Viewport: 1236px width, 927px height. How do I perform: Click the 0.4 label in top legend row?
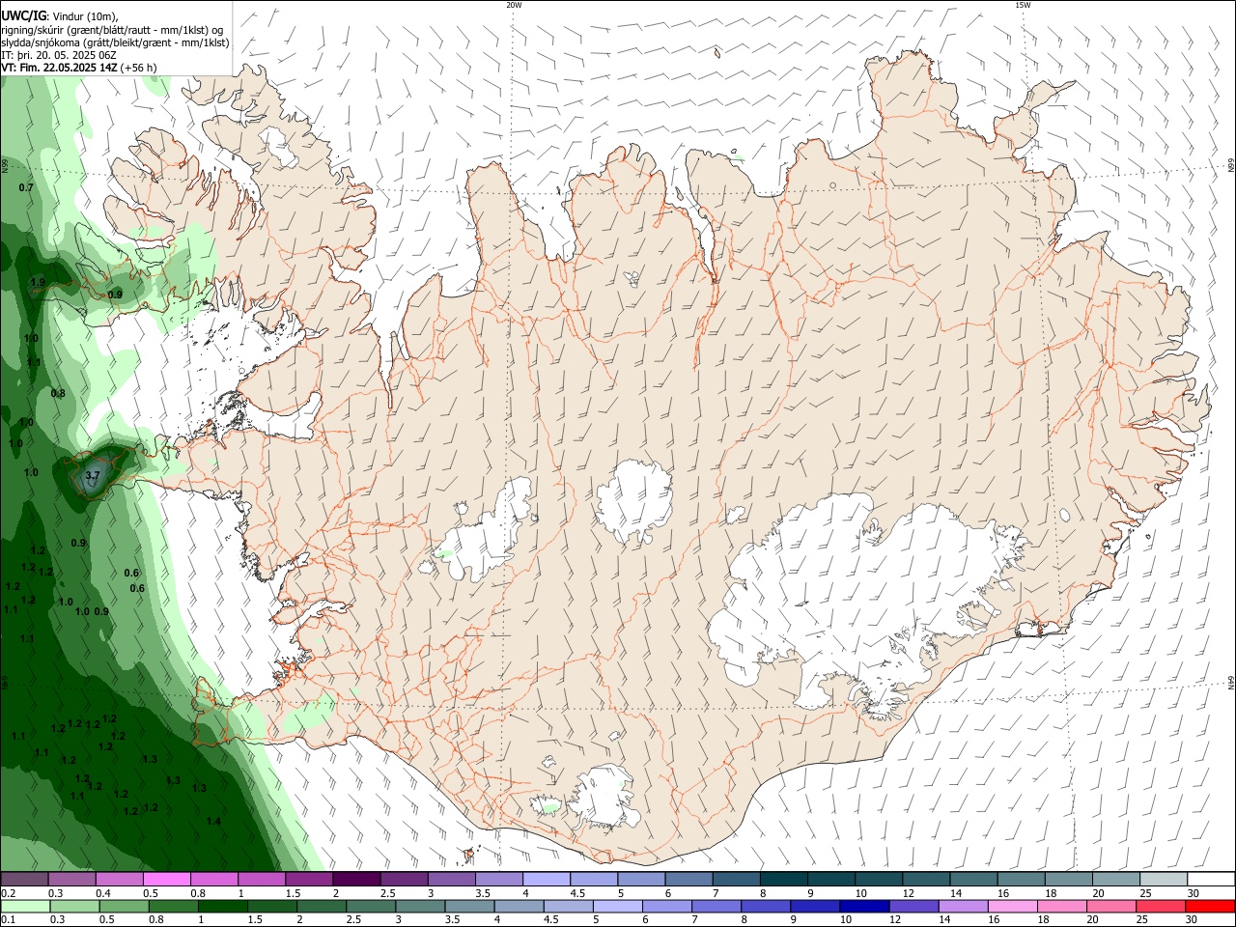pyautogui.click(x=103, y=893)
